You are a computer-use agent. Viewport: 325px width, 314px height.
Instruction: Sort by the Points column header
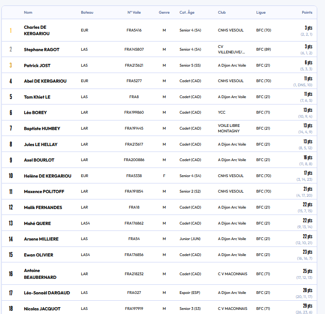[x=307, y=12]
